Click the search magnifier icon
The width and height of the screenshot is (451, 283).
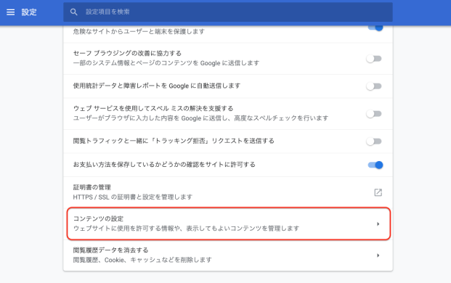pos(74,12)
